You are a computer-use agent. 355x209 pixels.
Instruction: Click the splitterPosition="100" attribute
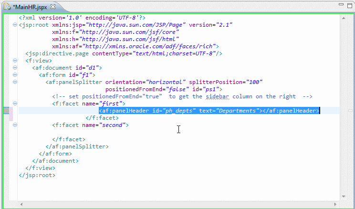pyautogui.click(x=226, y=82)
